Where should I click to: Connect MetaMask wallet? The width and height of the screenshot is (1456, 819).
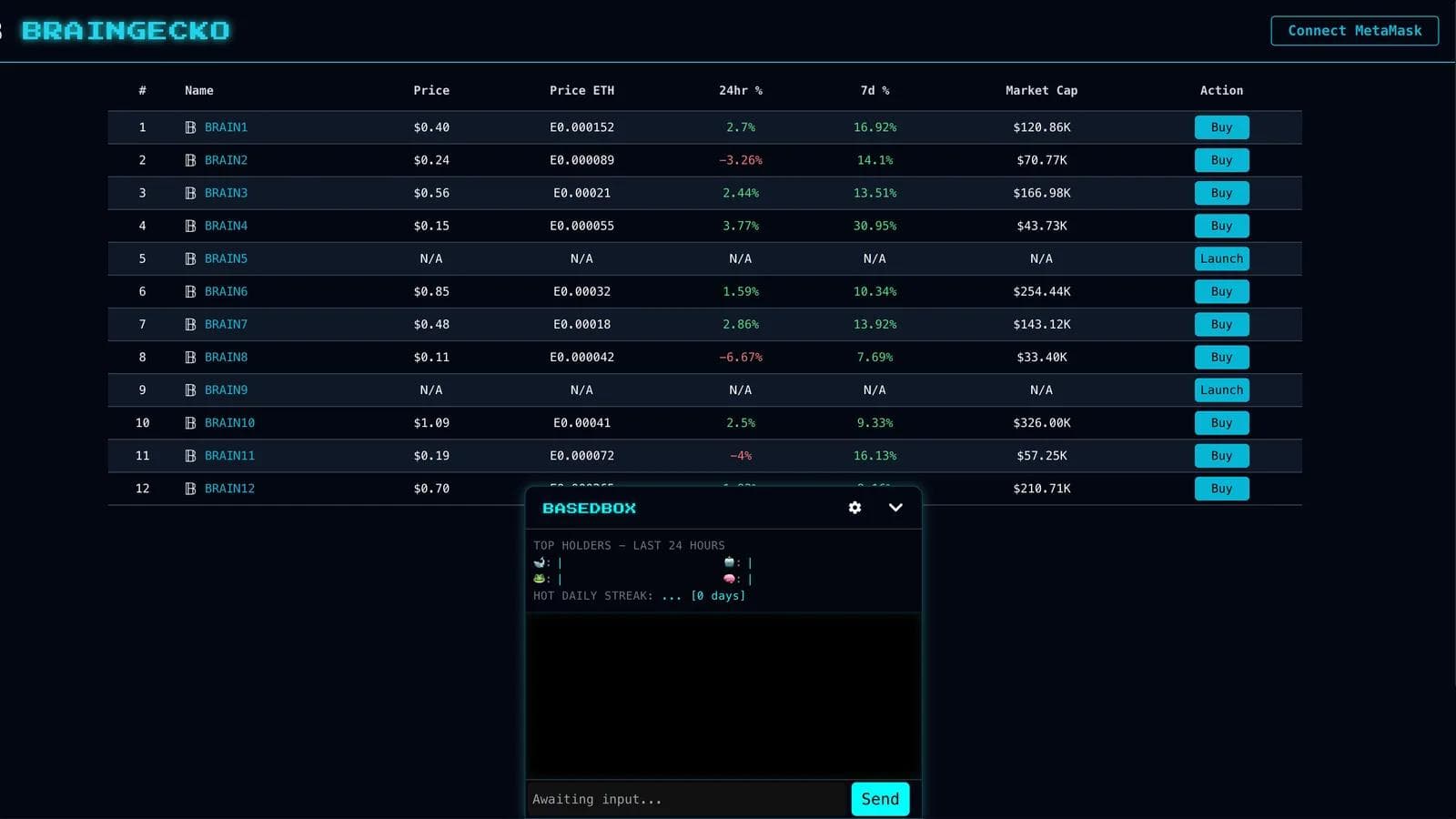click(1354, 30)
